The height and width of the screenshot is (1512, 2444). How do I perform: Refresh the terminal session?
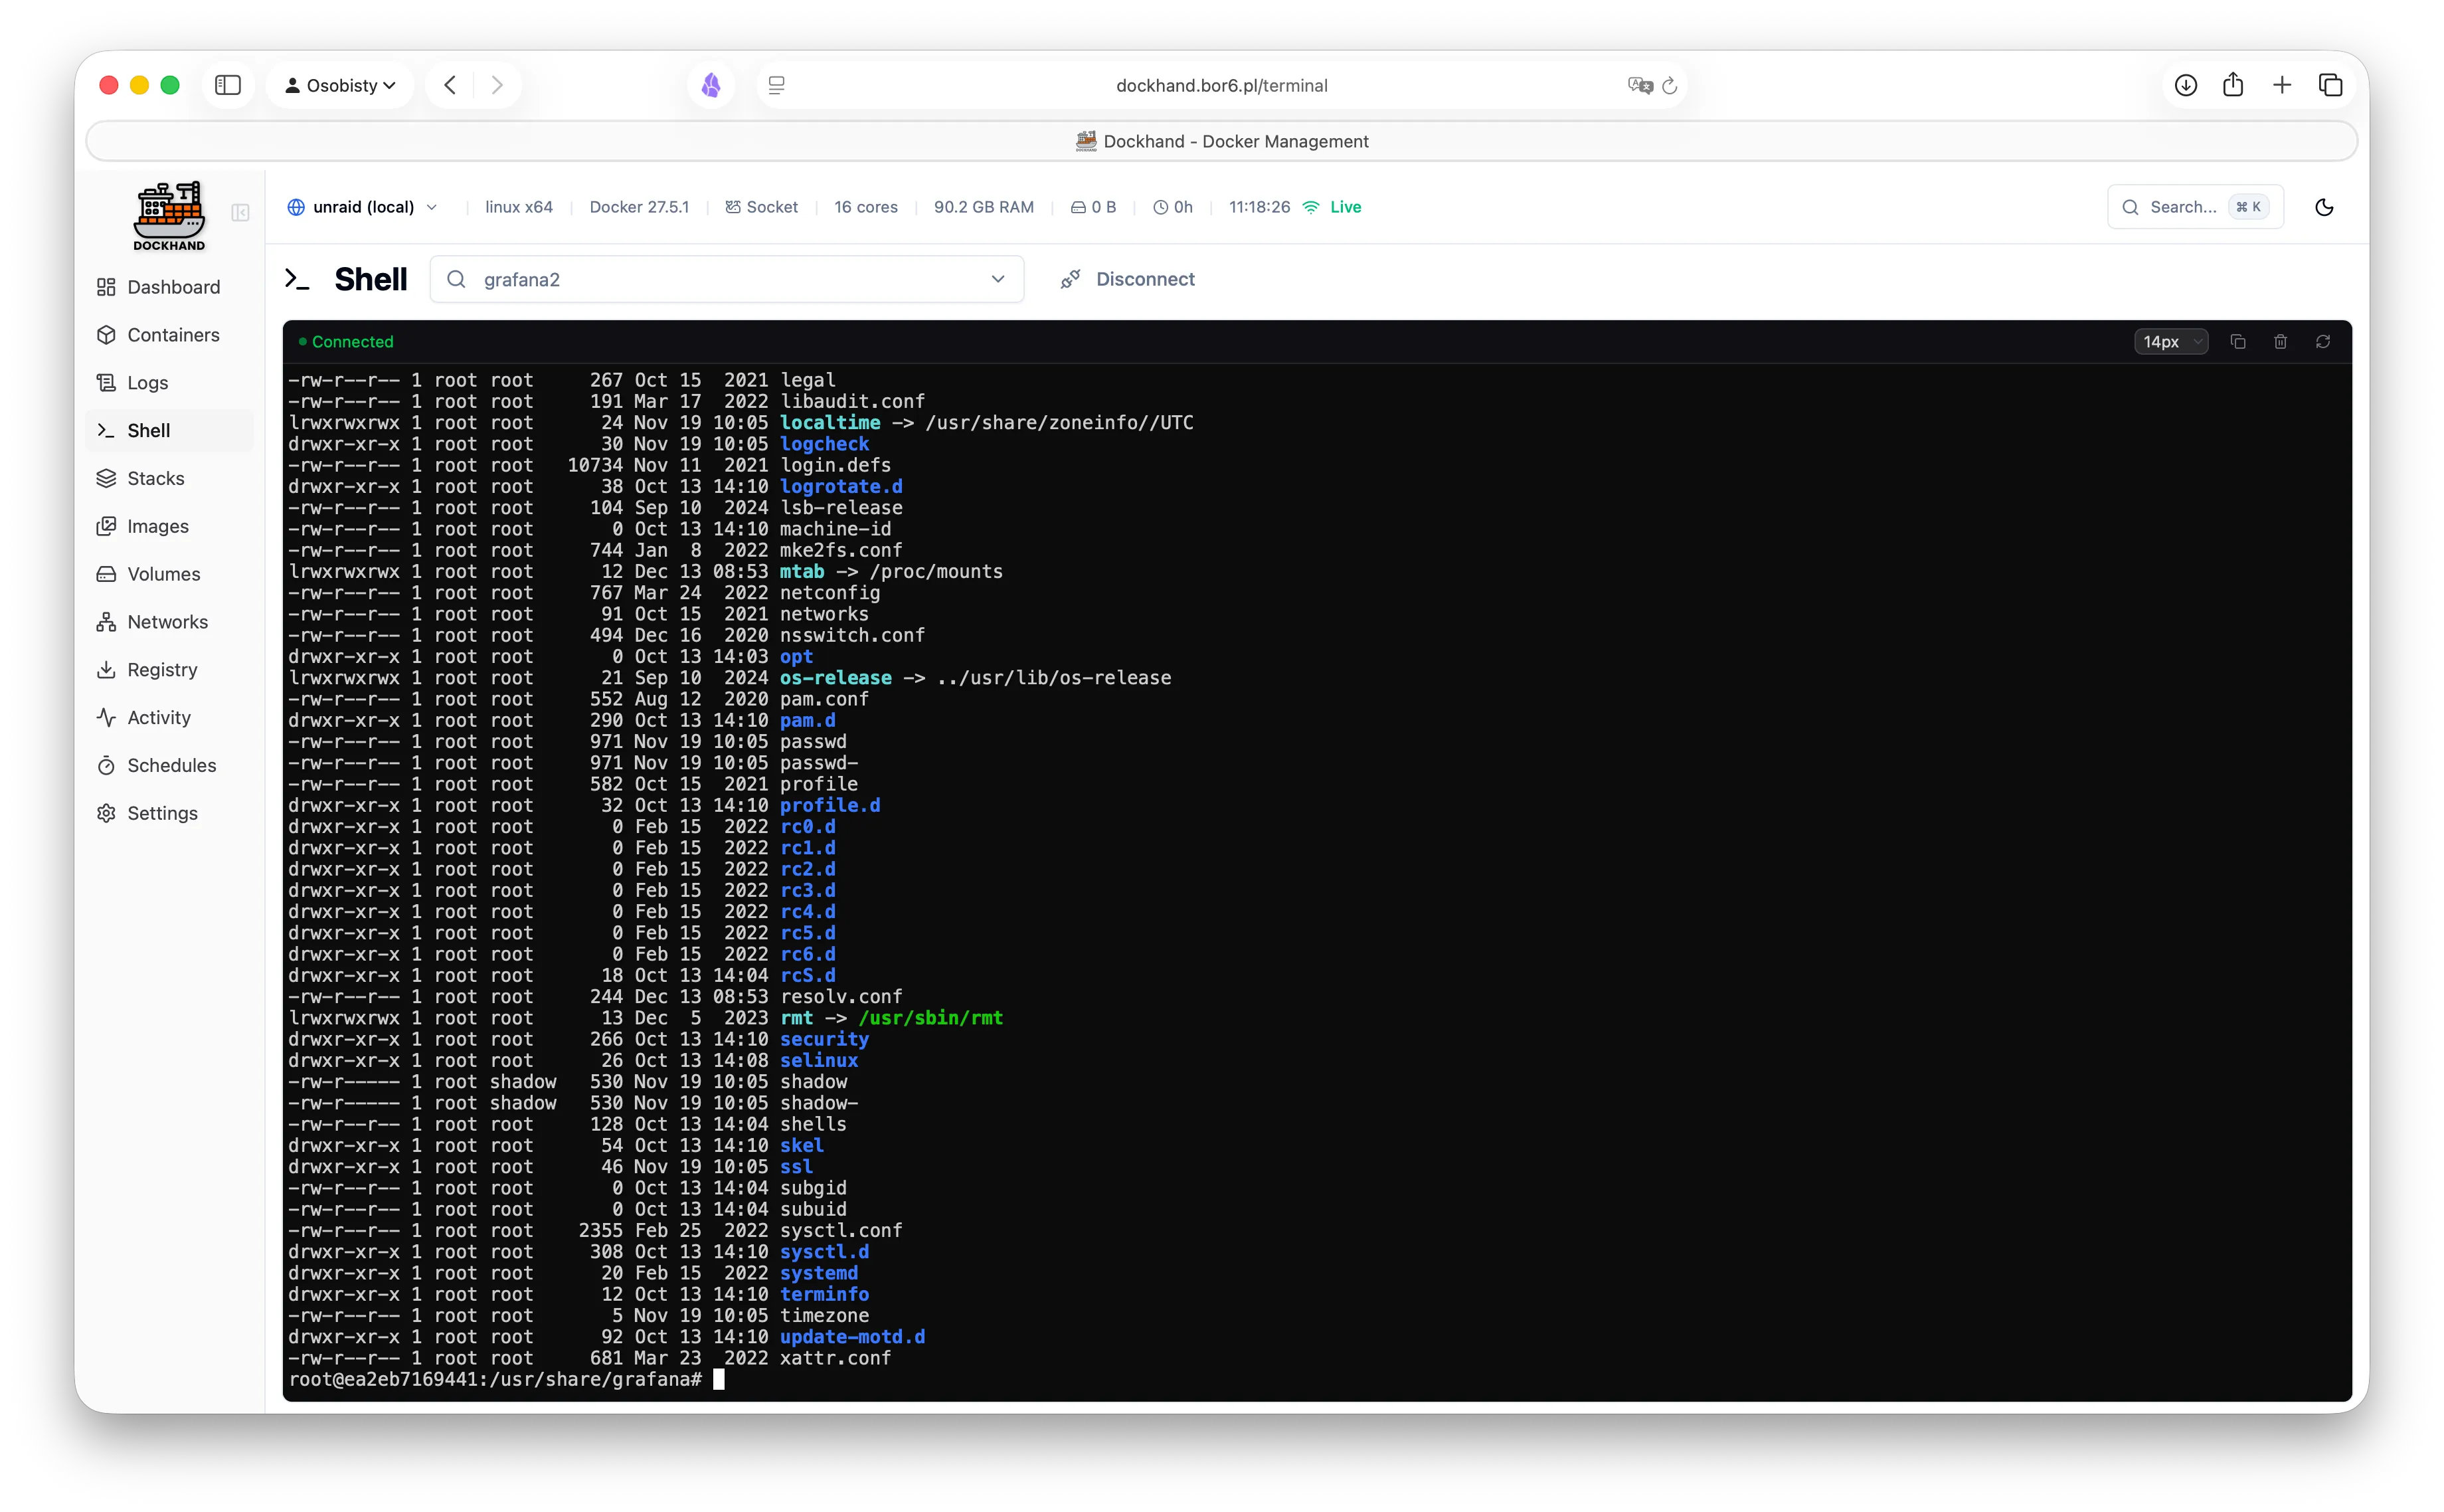click(2323, 341)
